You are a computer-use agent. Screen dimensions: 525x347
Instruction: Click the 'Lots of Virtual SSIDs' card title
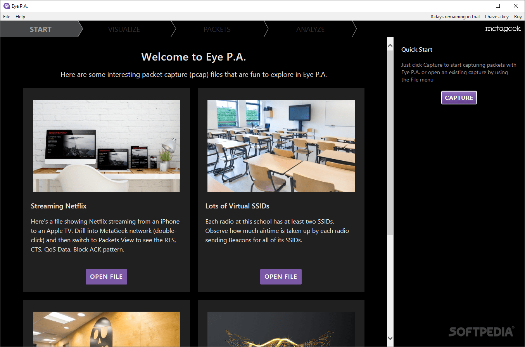(237, 206)
